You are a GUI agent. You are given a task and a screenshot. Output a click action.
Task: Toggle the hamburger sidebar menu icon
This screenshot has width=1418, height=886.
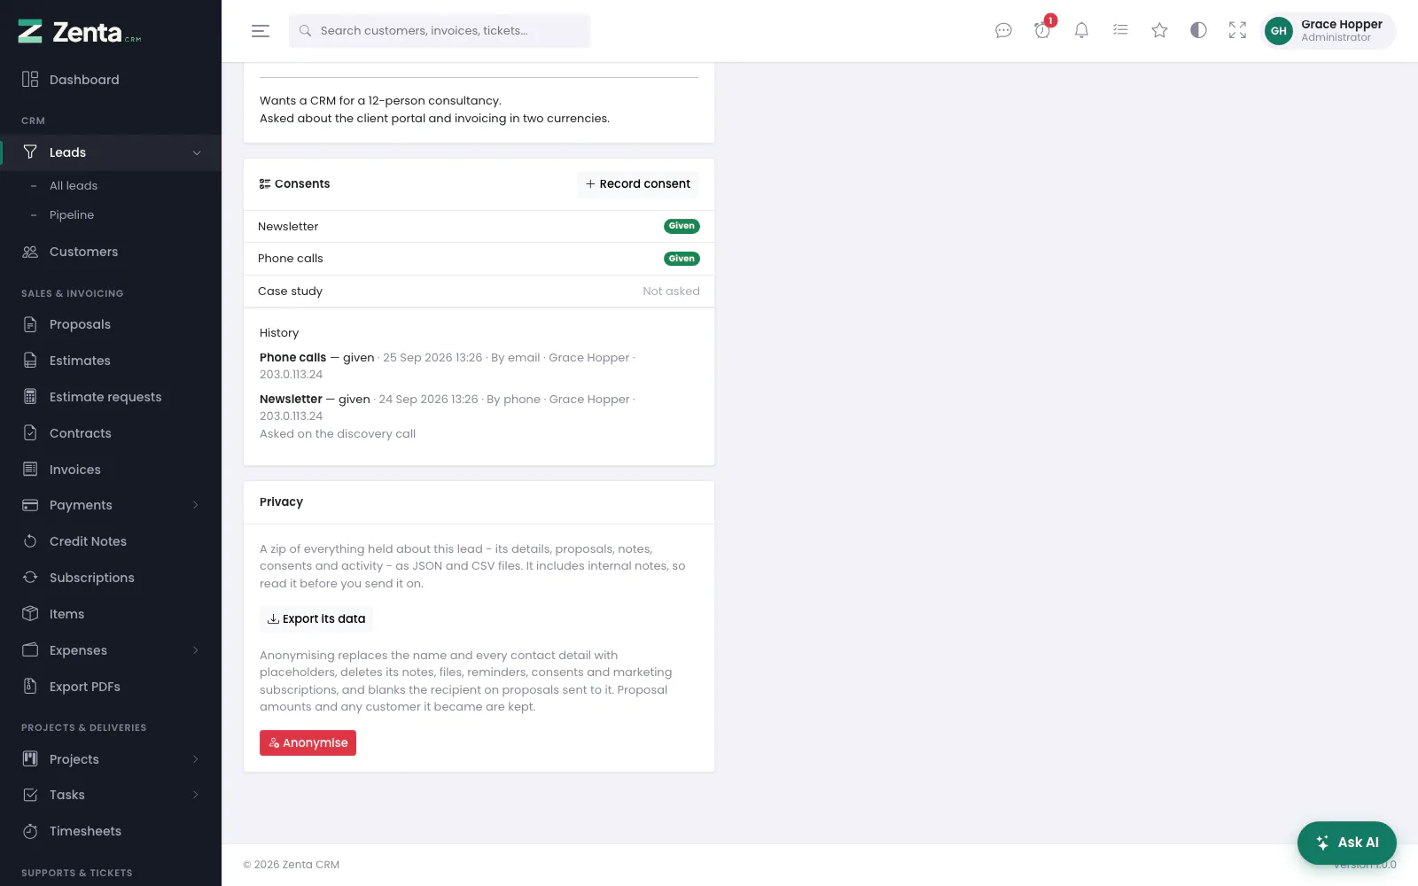[261, 31]
